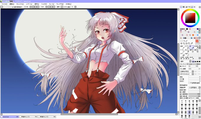Toggle pressure blend checkbox (混色)
The height and width of the screenshot is (119, 201).
tap(195, 98)
